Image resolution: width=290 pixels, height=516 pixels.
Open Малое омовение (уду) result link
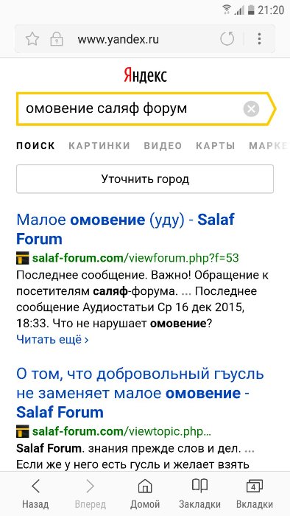tap(125, 229)
